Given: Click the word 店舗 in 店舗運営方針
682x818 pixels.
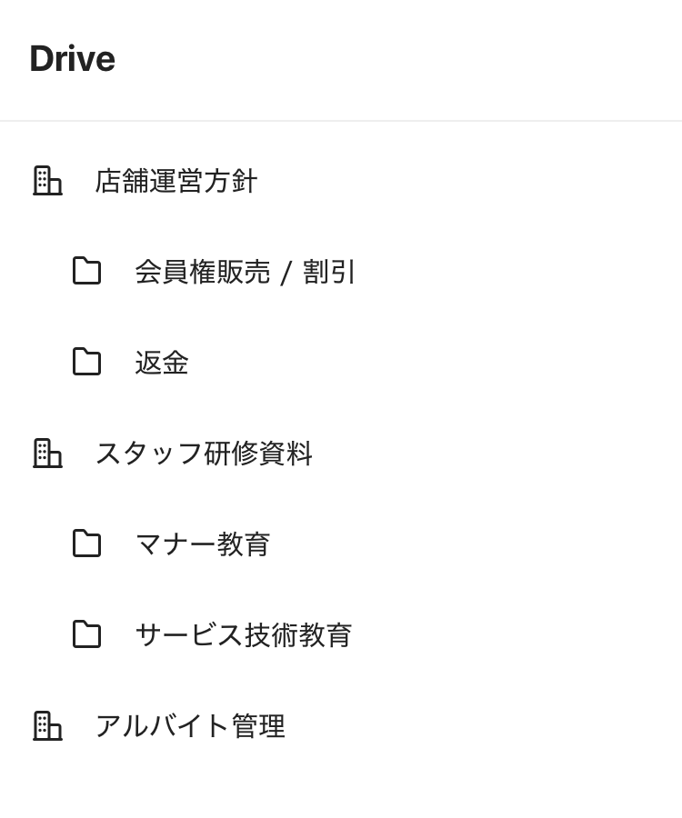Looking at the screenshot, I should [x=122, y=181].
